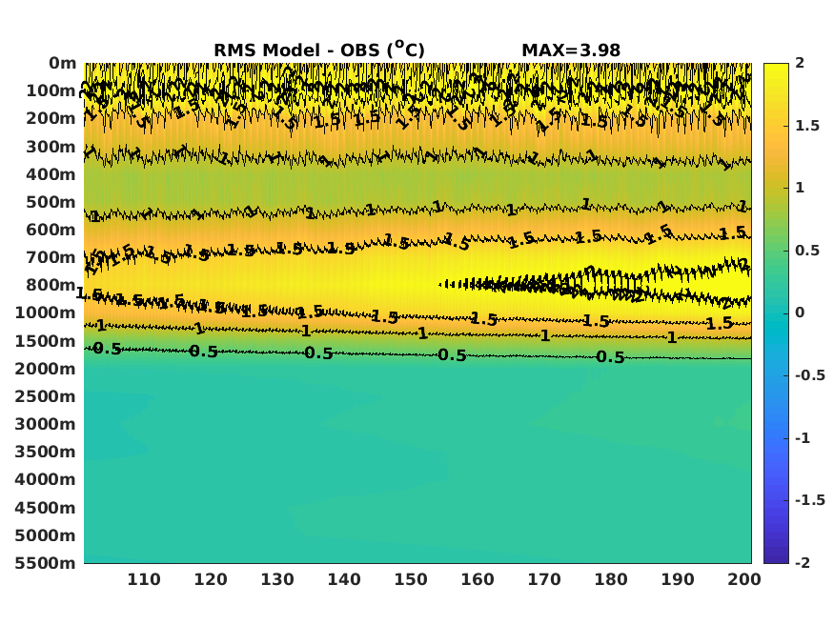Click the yellow top of the colorbar
Image resolution: width=834 pixels, height=625 pixels.
776,68
